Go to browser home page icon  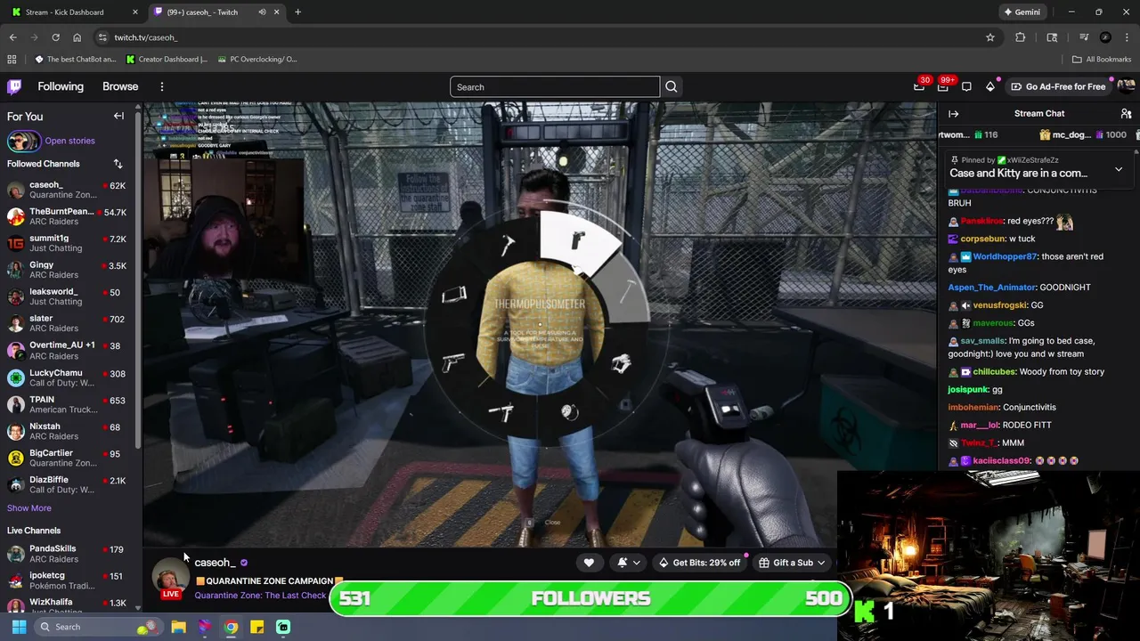(77, 37)
